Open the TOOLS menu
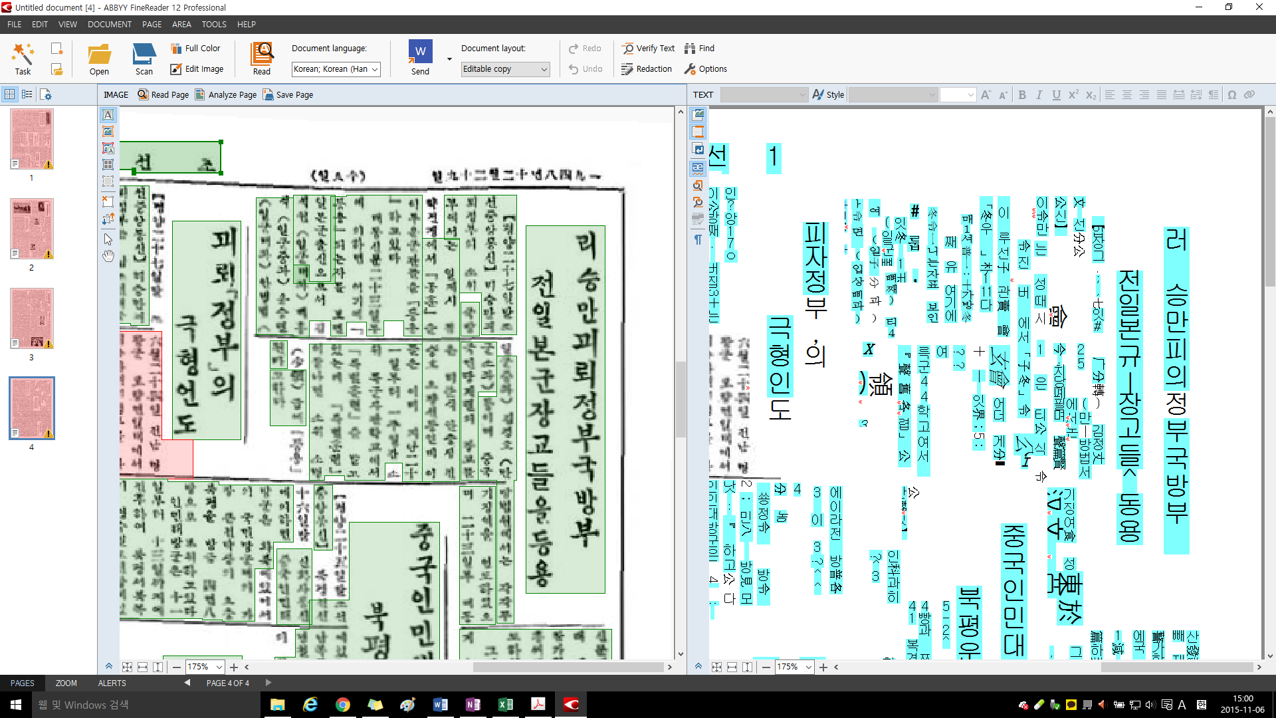Screen dimensions: 1276x718 point(214,25)
